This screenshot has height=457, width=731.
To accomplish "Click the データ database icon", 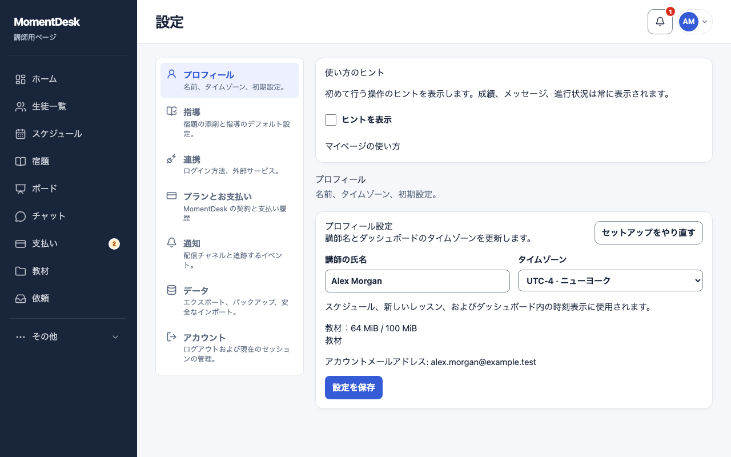I will [x=171, y=290].
